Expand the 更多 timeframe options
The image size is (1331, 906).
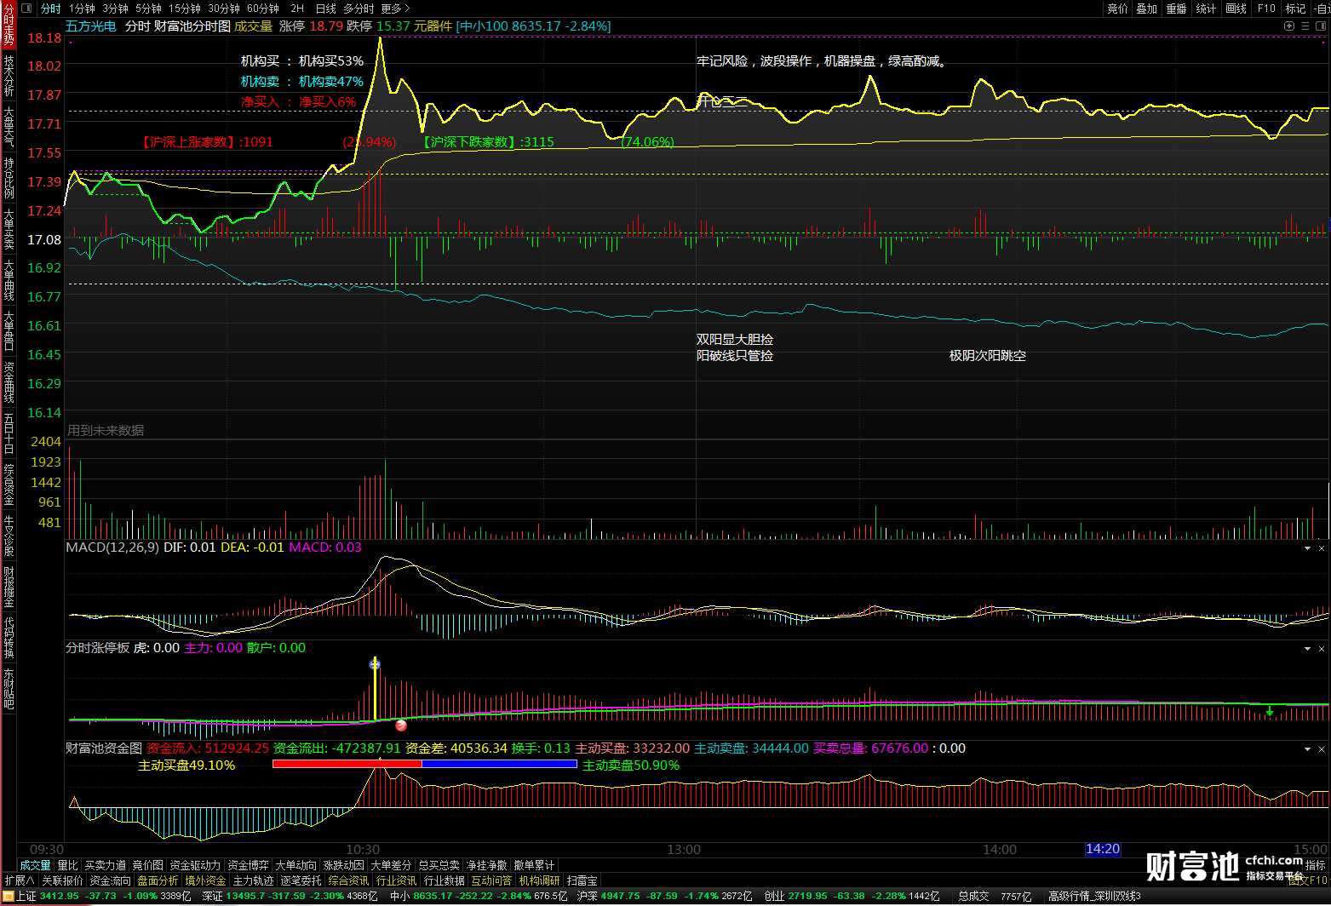point(395,9)
